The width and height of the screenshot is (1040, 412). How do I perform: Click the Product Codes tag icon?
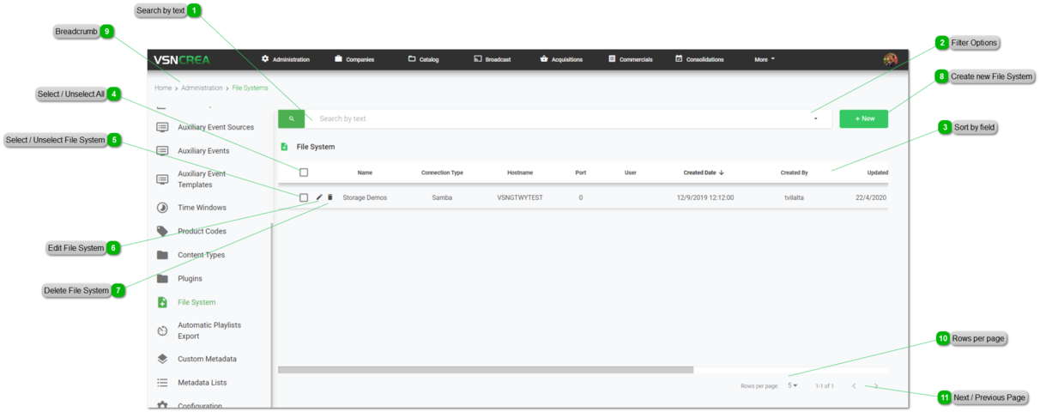(162, 231)
